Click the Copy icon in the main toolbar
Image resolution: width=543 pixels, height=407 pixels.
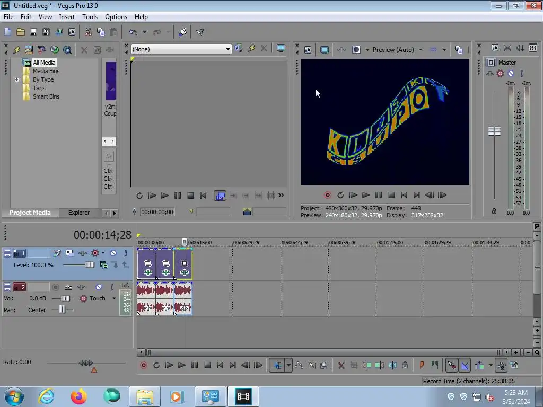click(x=101, y=32)
